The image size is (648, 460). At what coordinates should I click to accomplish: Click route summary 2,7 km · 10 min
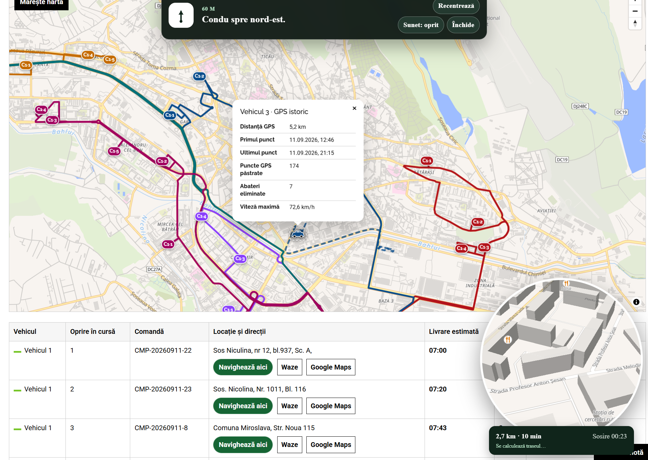[x=518, y=436]
